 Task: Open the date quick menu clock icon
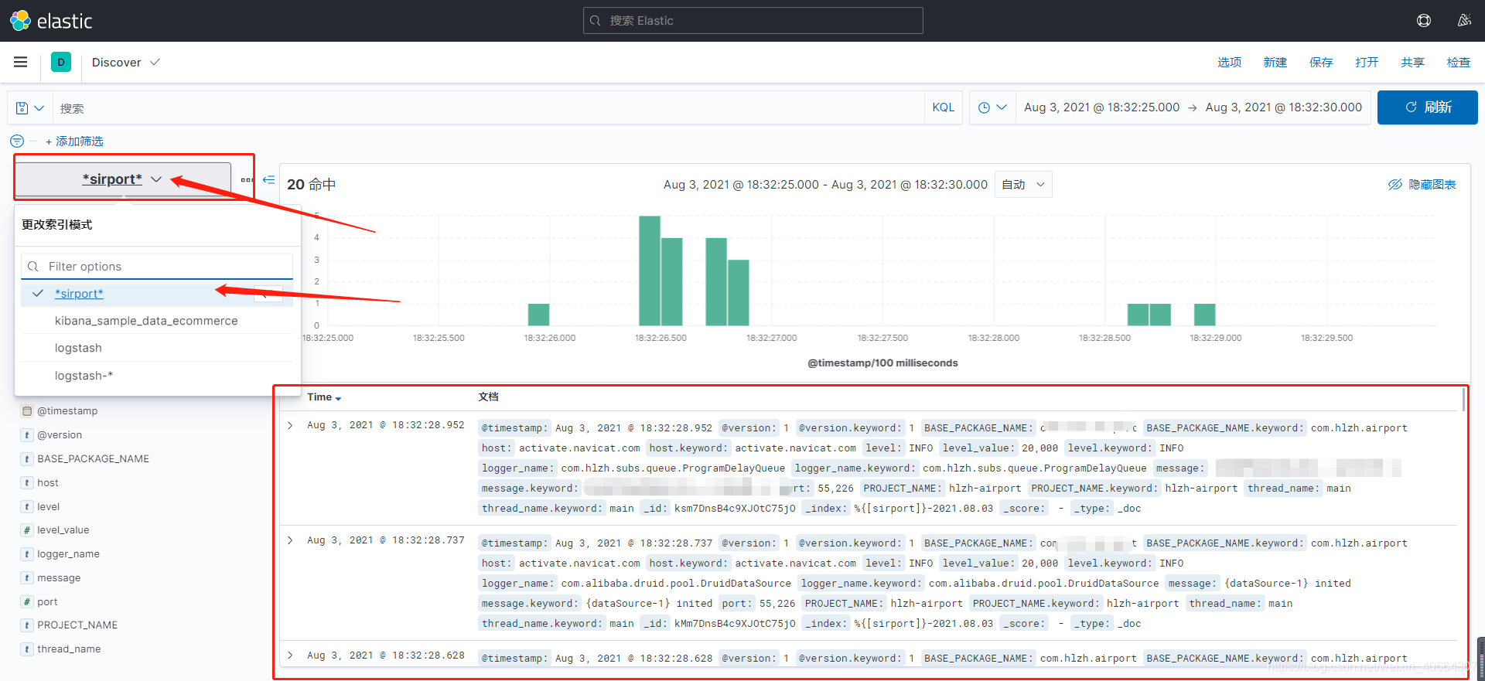tap(992, 107)
